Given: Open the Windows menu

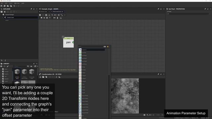Looking at the screenshot, I should pyautogui.click(x=17, y=3).
